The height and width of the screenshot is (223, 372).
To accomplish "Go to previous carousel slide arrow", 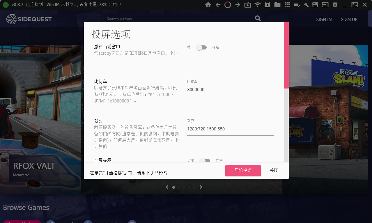I will tap(167, 187).
